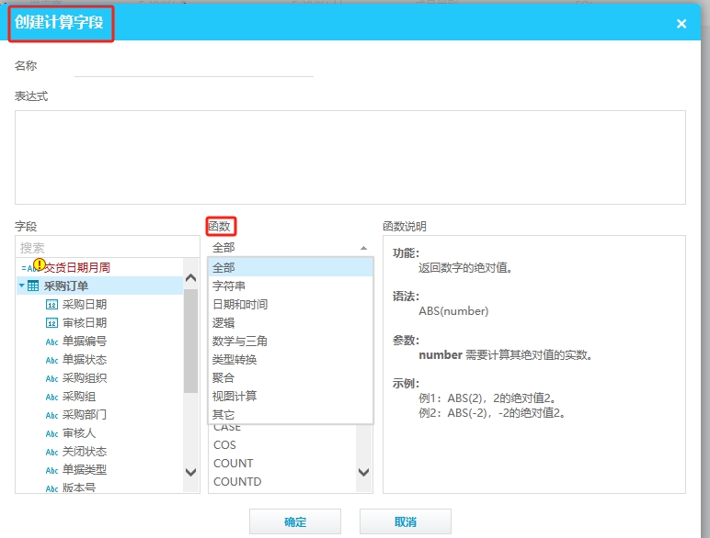
Task: Close the 函数 category dropdown via its arrow
Action: pos(363,248)
